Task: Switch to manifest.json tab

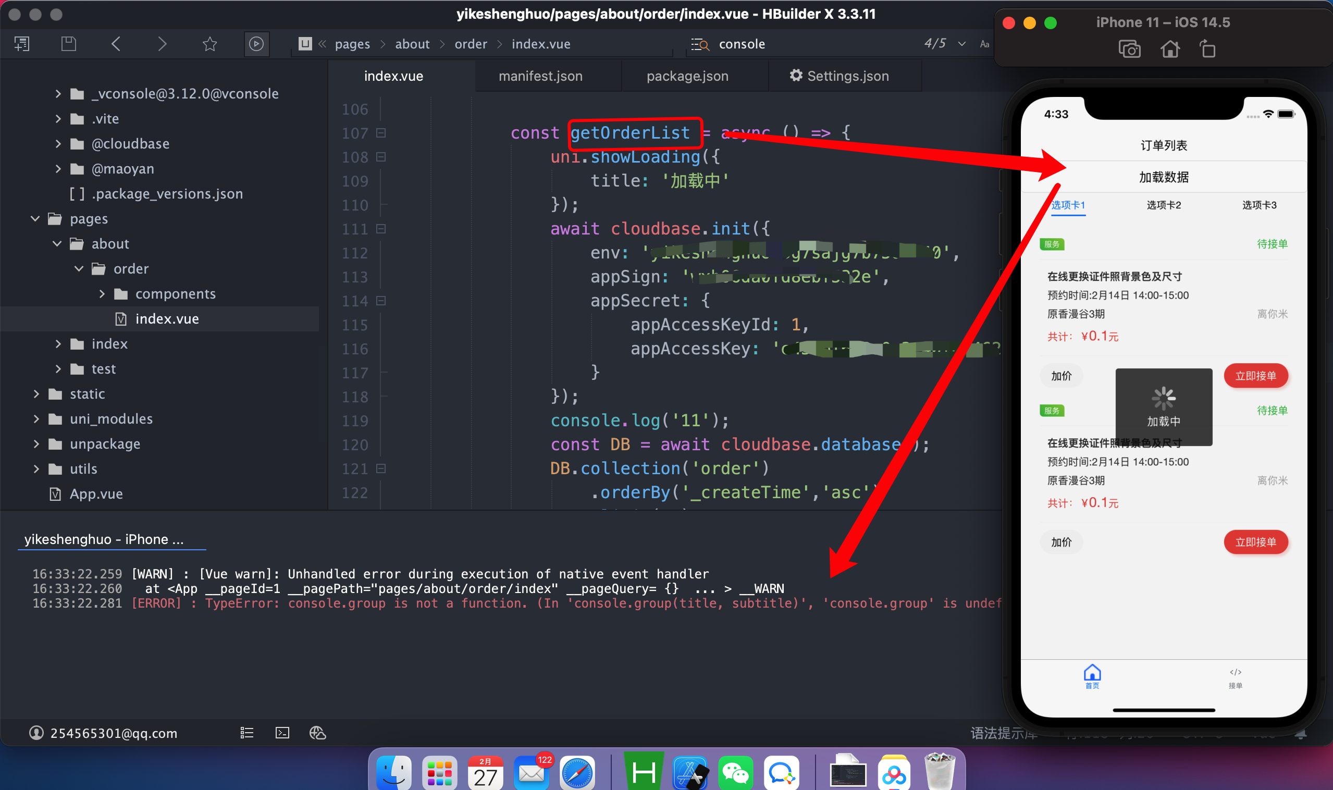Action: (540, 76)
